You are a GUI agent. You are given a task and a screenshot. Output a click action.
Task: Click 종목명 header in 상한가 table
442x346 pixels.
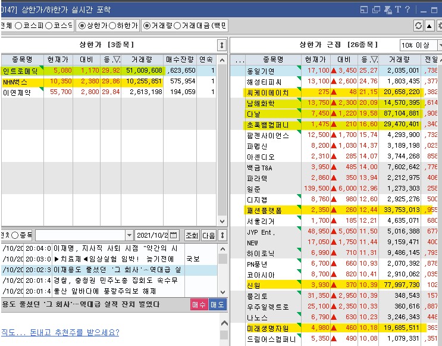coord(22,60)
